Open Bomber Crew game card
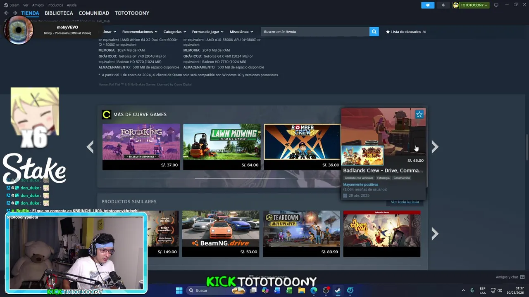529x297 pixels. 302,147
